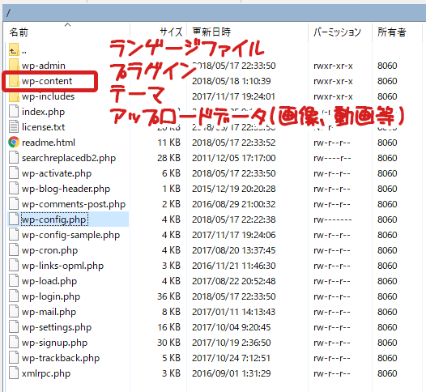This screenshot has height=392, width=426.
Task: Click the wp-mail.php file icon
Action: (14, 312)
